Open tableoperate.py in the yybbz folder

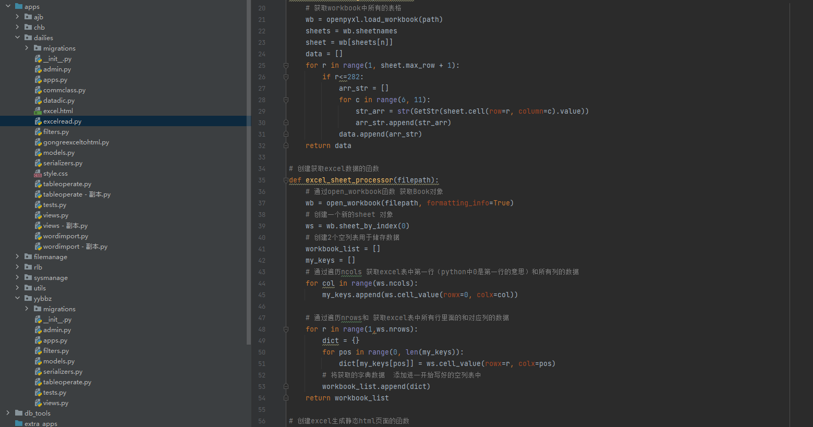67,382
